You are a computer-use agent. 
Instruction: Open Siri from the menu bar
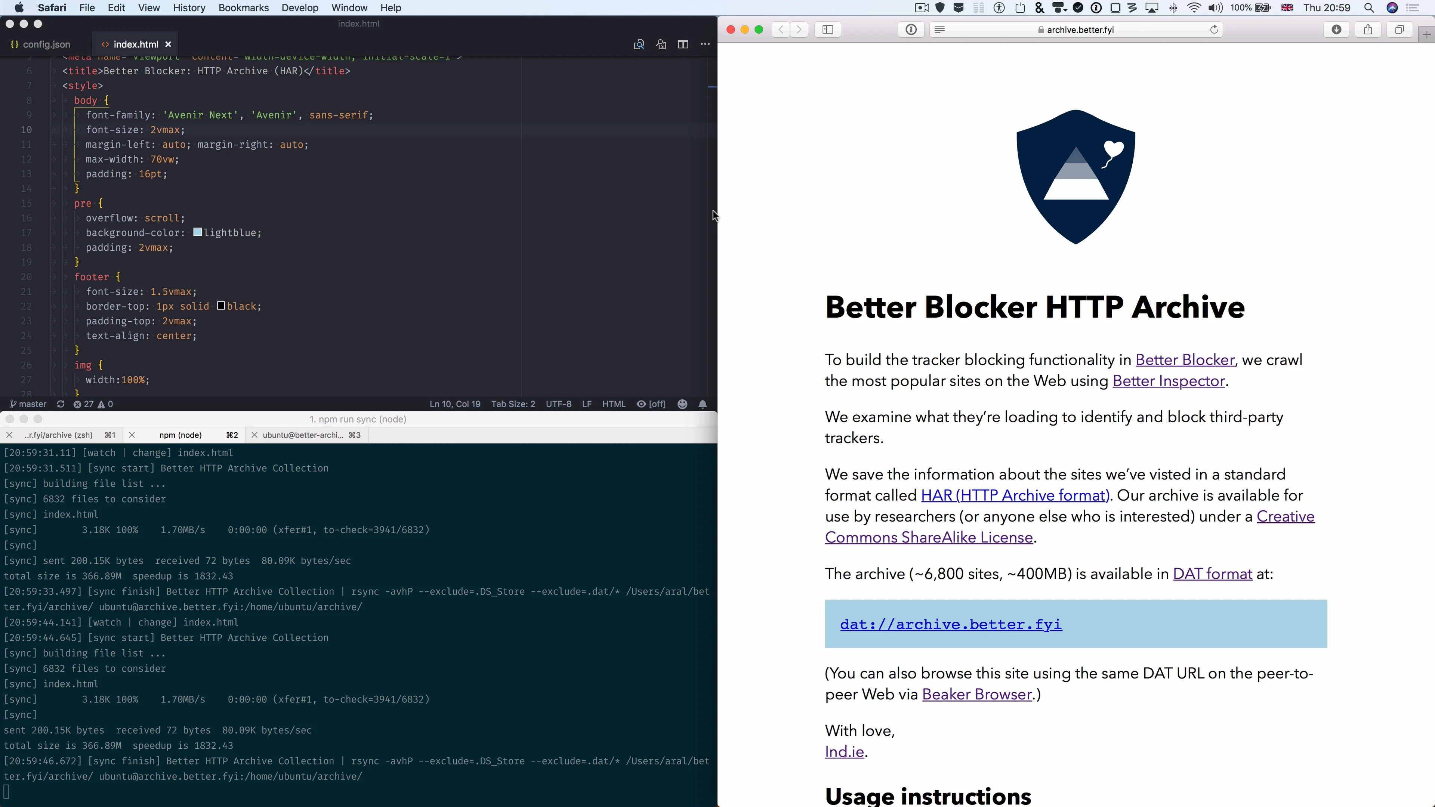click(1392, 8)
